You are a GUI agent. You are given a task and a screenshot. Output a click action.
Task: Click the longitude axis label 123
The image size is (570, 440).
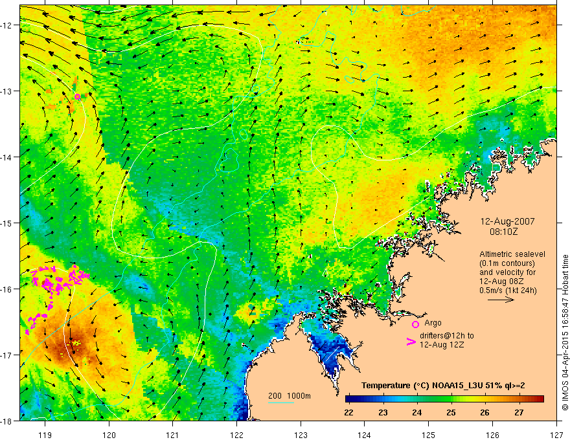(x=301, y=435)
